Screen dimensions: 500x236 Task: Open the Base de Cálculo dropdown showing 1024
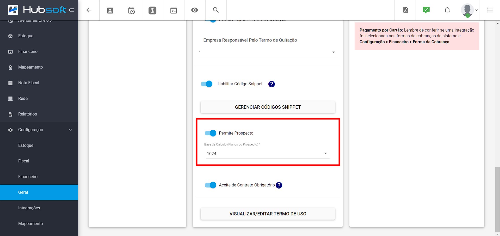267,154
